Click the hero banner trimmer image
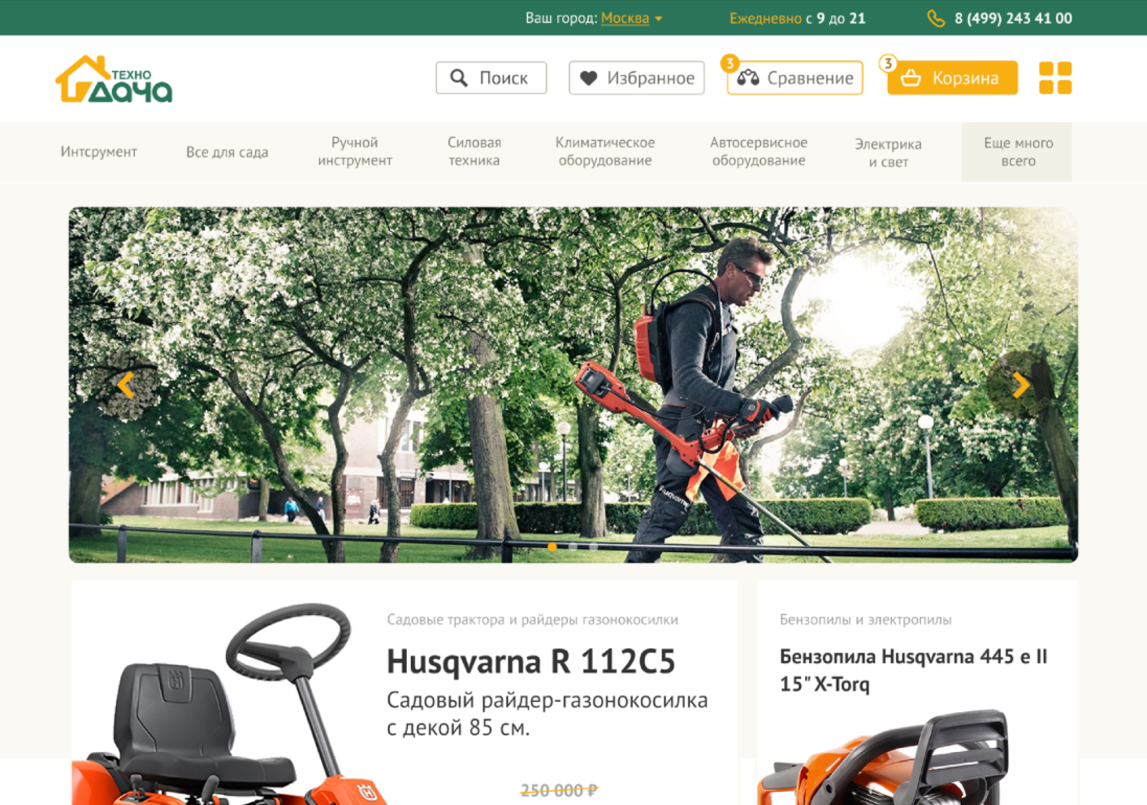This screenshot has height=805, width=1147. point(573,384)
